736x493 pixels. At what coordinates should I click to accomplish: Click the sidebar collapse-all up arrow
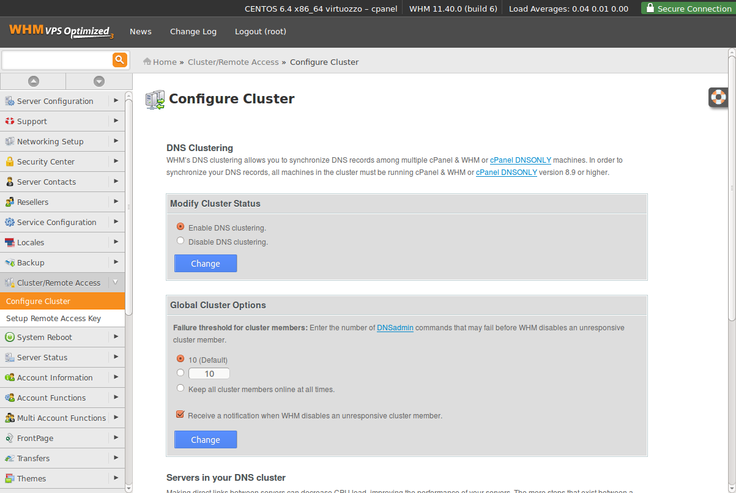(x=33, y=81)
